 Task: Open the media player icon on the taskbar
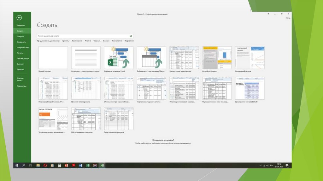click(x=95, y=165)
